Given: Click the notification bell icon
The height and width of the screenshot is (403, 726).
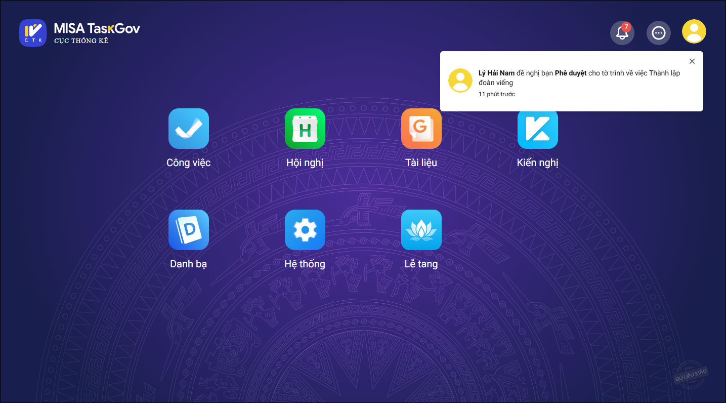Looking at the screenshot, I should click(622, 33).
